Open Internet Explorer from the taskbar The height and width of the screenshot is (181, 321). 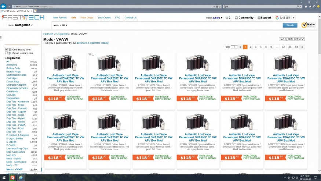[x=21, y=178]
